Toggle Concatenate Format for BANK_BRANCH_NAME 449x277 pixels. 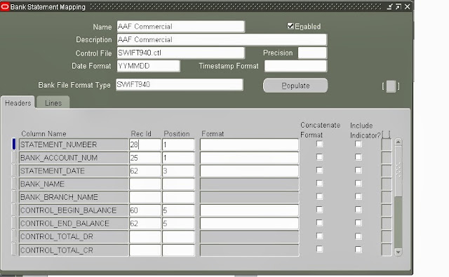tap(320, 196)
